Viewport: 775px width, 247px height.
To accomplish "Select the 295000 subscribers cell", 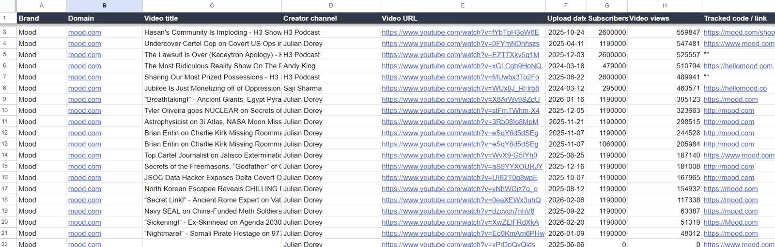I will coord(607,88).
